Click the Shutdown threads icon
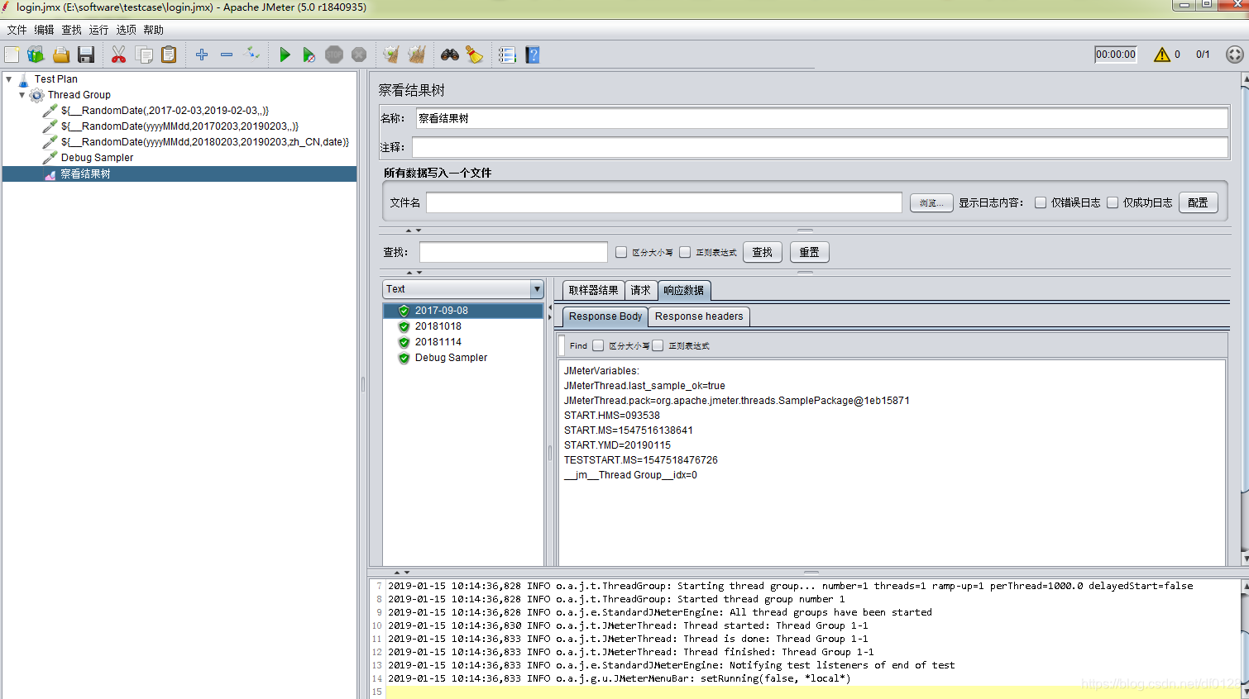Image resolution: width=1249 pixels, height=699 pixels. [359, 55]
